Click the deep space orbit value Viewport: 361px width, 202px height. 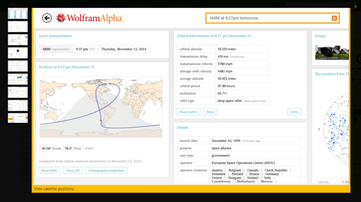pyautogui.click(x=230, y=101)
